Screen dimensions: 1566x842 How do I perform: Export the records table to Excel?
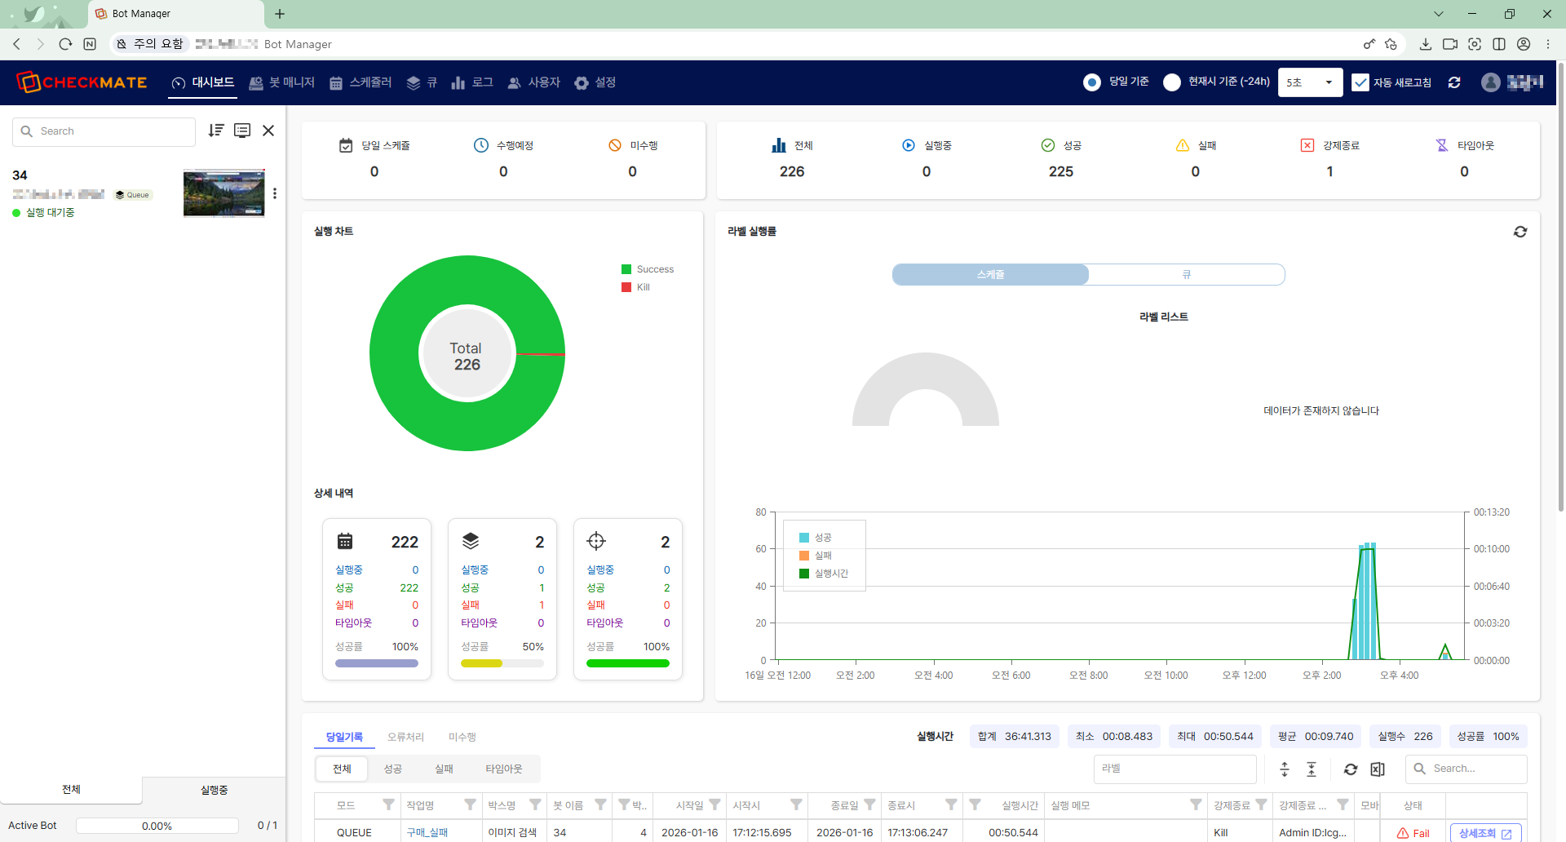pos(1378,769)
